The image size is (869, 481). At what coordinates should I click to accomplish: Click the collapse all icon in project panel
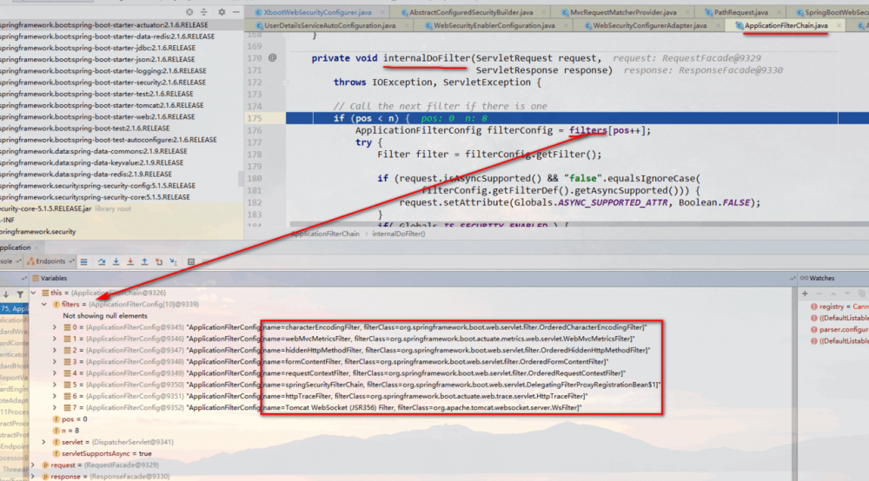204,11
